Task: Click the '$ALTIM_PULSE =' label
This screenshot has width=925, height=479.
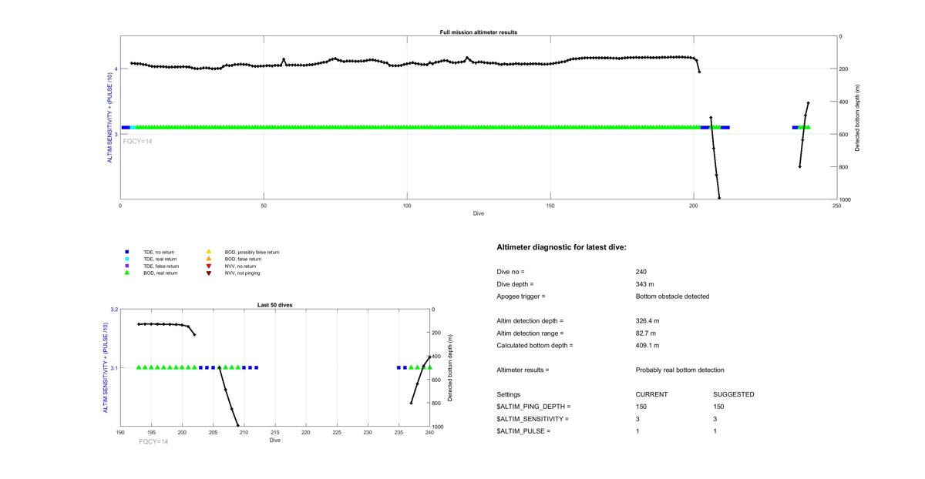Action: coord(524,431)
